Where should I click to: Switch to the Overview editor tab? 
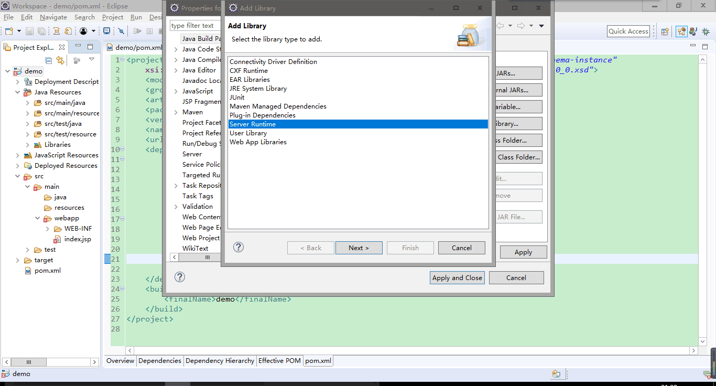[121, 361]
